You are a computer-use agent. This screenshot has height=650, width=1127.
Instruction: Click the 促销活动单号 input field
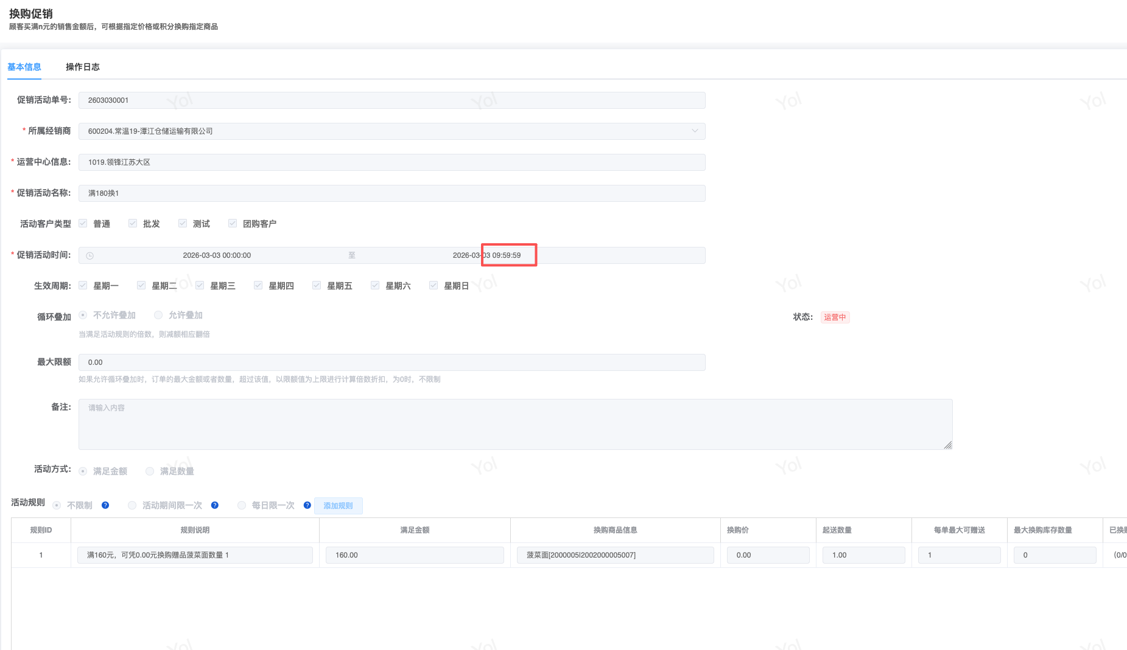tap(392, 100)
